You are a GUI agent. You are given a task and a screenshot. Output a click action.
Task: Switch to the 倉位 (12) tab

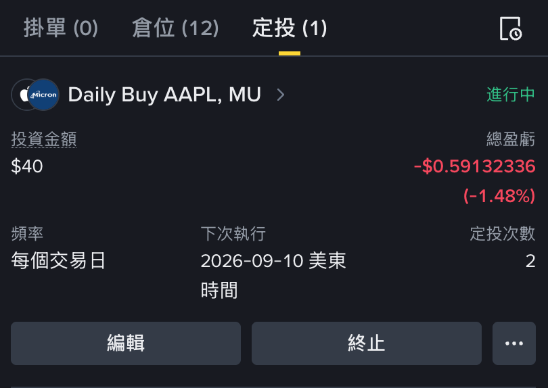point(175,28)
